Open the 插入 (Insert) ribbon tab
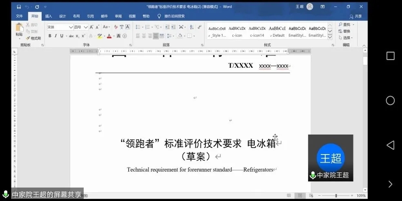 pyautogui.click(x=49, y=16)
